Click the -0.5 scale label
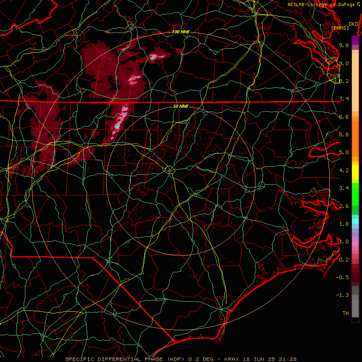362x362 pixels. (x=342, y=278)
